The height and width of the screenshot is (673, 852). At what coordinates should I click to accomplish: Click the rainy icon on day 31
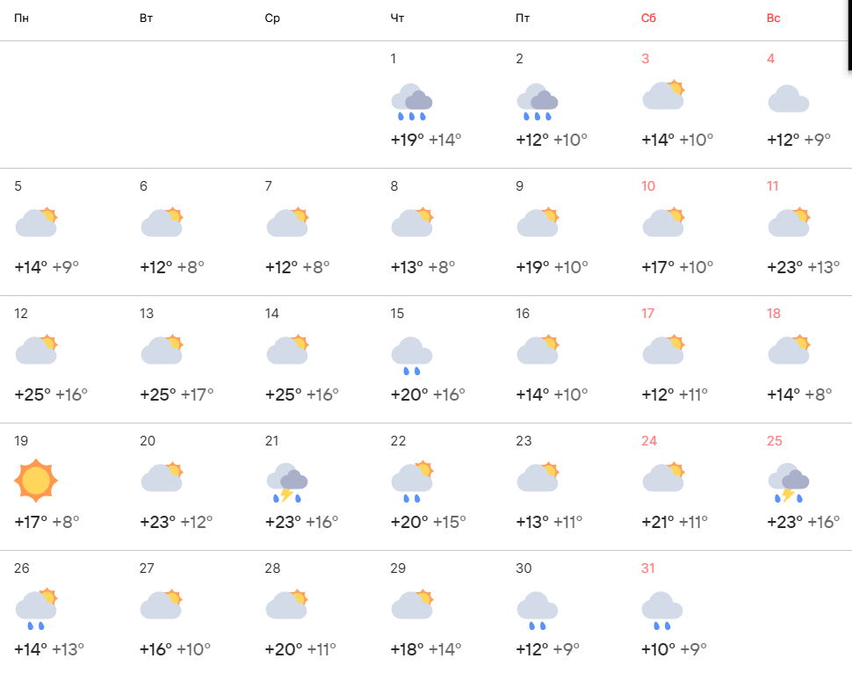coord(662,610)
